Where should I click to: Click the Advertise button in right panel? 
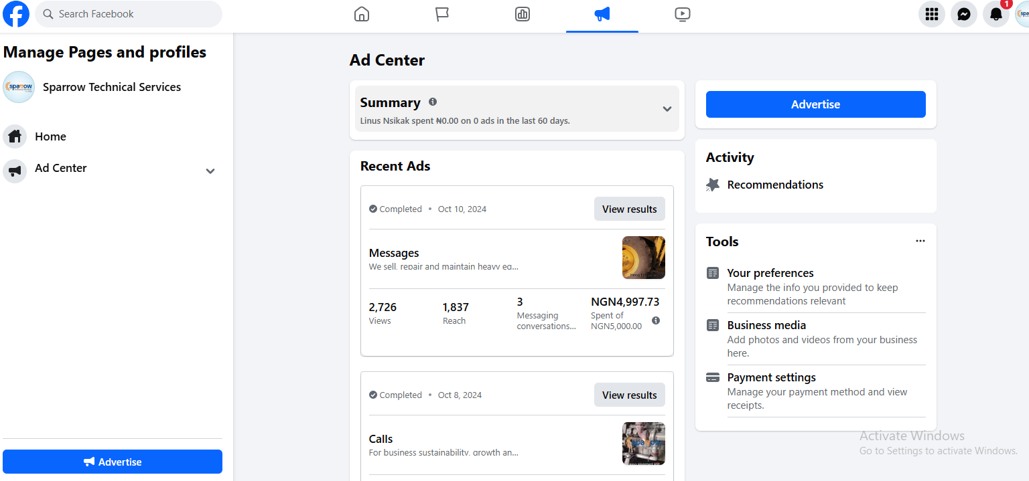815,104
